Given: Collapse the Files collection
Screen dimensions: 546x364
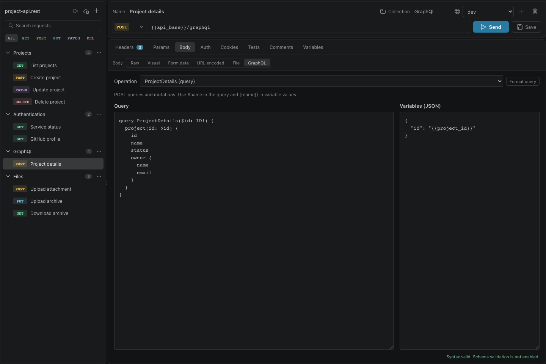Looking at the screenshot, I should pyautogui.click(x=8, y=176).
